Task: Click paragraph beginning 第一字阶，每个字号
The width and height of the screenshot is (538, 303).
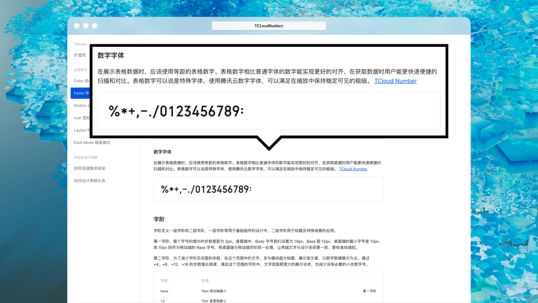Action: pyautogui.click(x=267, y=244)
